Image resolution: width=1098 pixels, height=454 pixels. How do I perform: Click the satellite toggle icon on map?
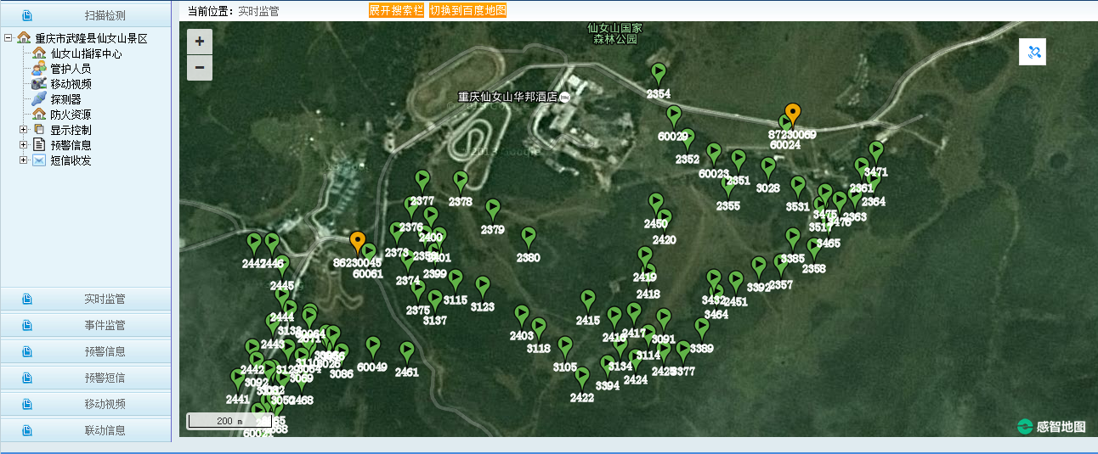click(x=1033, y=52)
